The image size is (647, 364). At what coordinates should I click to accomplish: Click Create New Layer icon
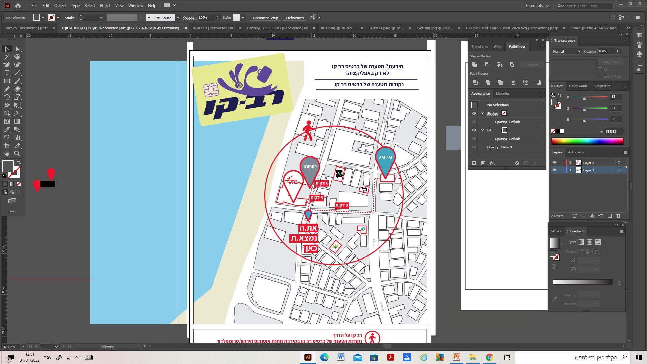click(x=610, y=216)
